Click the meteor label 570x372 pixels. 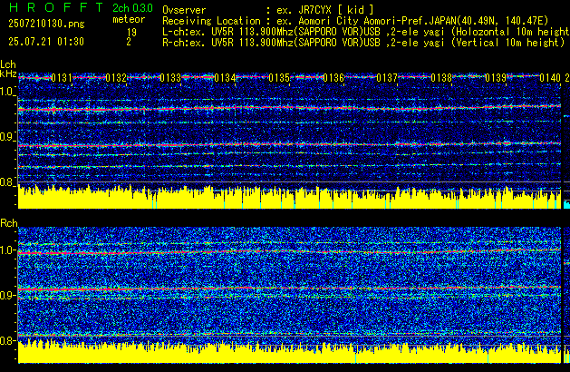tap(129, 19)
